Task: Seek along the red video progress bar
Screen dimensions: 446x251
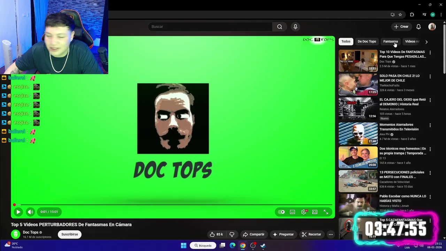Action: click(173, 205)
